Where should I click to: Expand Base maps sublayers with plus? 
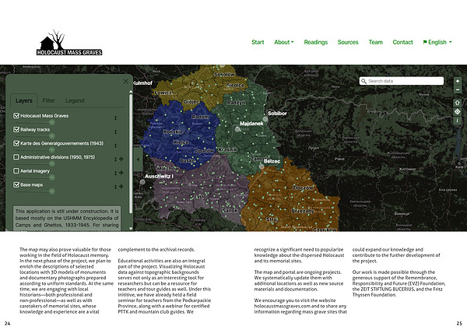click(121, 187)
